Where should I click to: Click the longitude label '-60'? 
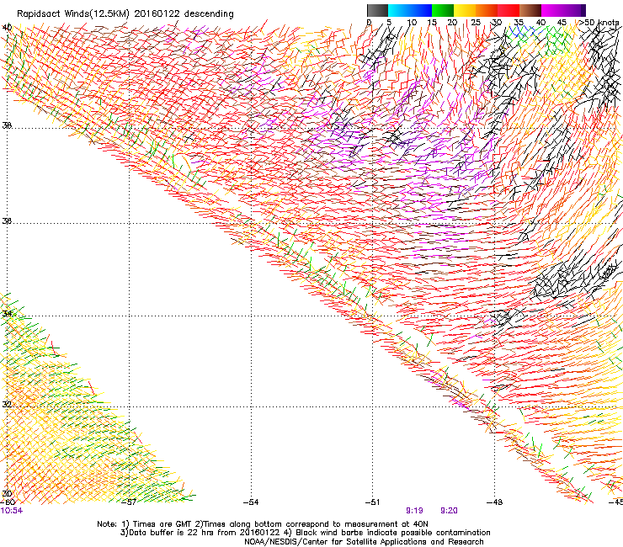(8, 502)
